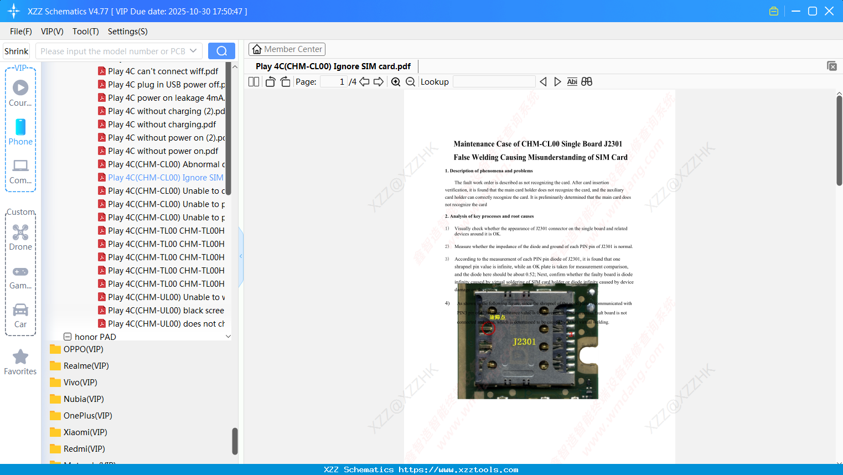Viewport: 843px width, 475px height.
Task: Open the model number dropdown arrow
Action: (193, 51)
